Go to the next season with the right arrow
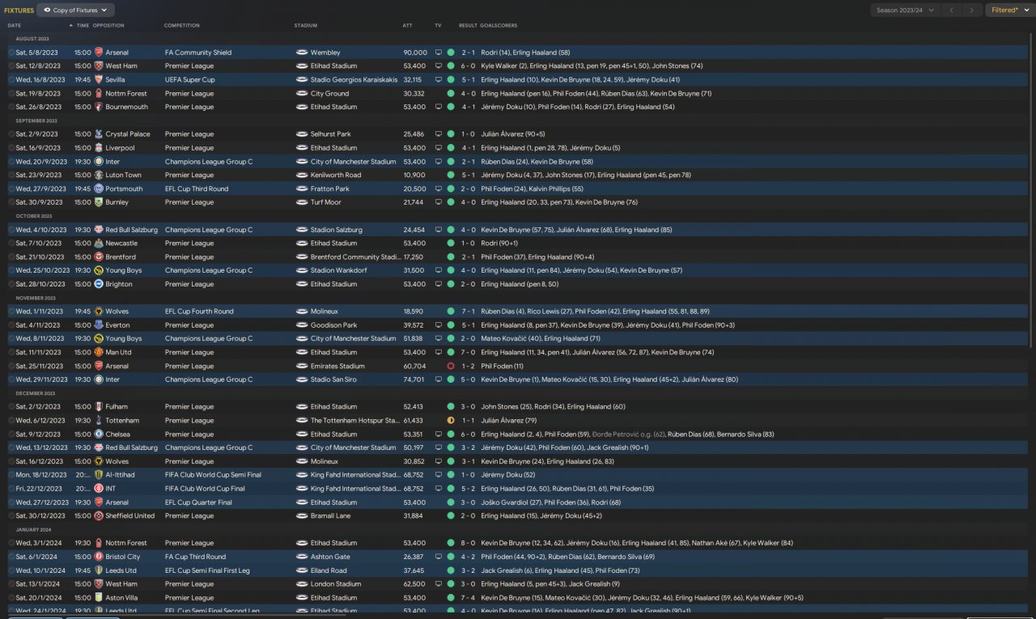 pos(973,11)
